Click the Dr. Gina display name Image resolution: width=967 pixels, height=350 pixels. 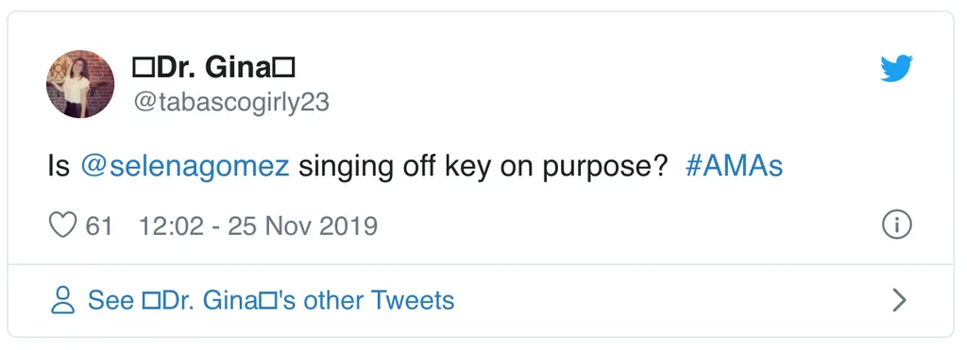[x=213, y=69]
